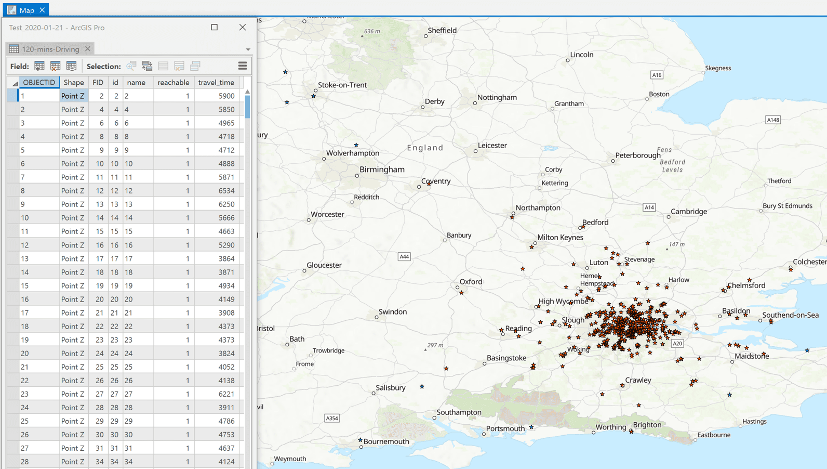
Task: Open the table hamburger menu
Action: [x=243, y=66]
